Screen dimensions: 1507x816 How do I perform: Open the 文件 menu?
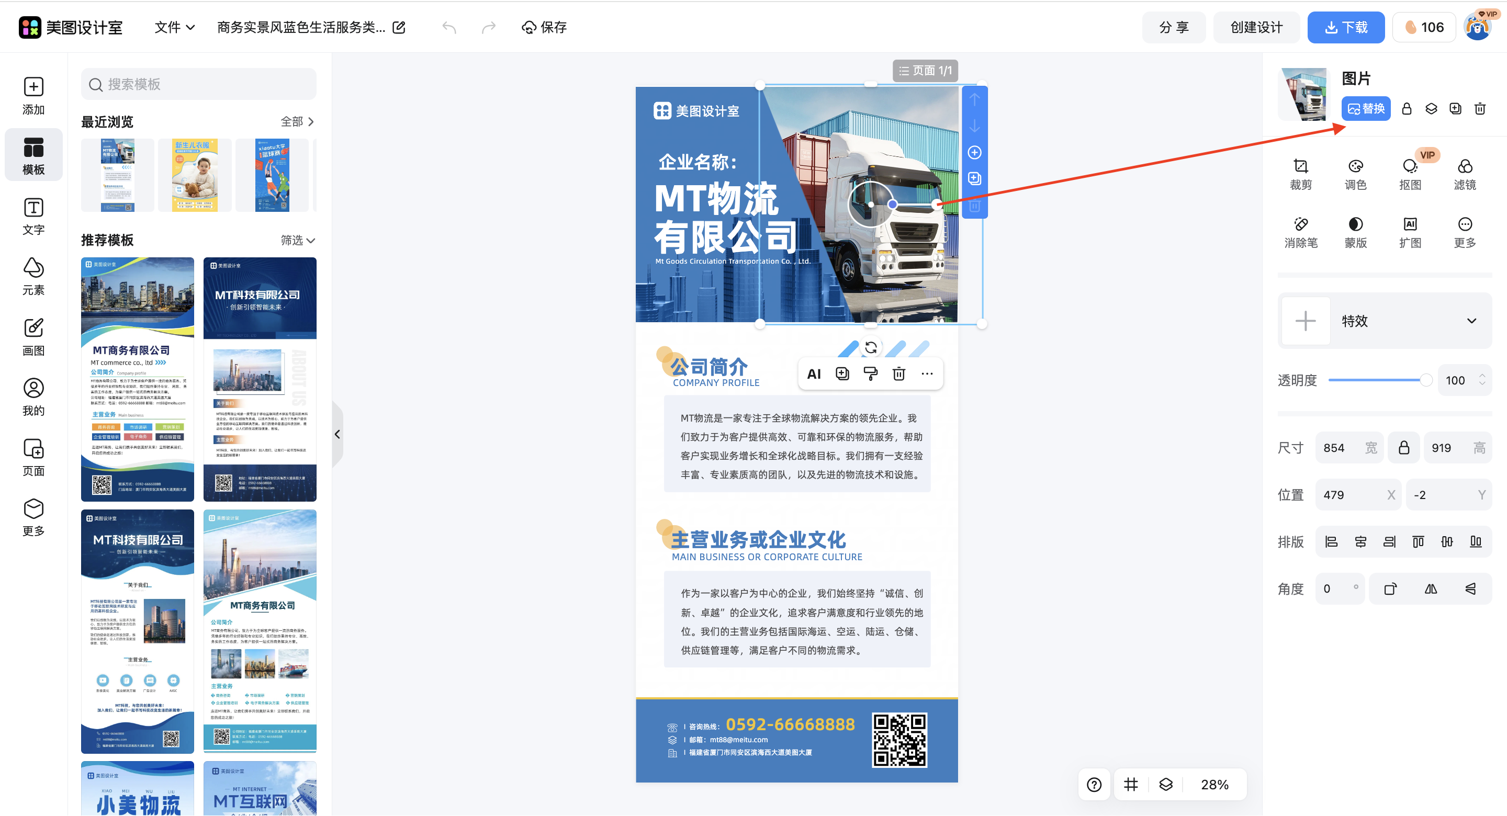point(173,27)
